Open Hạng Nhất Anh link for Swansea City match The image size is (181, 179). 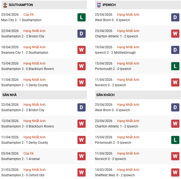coord(35,47)
